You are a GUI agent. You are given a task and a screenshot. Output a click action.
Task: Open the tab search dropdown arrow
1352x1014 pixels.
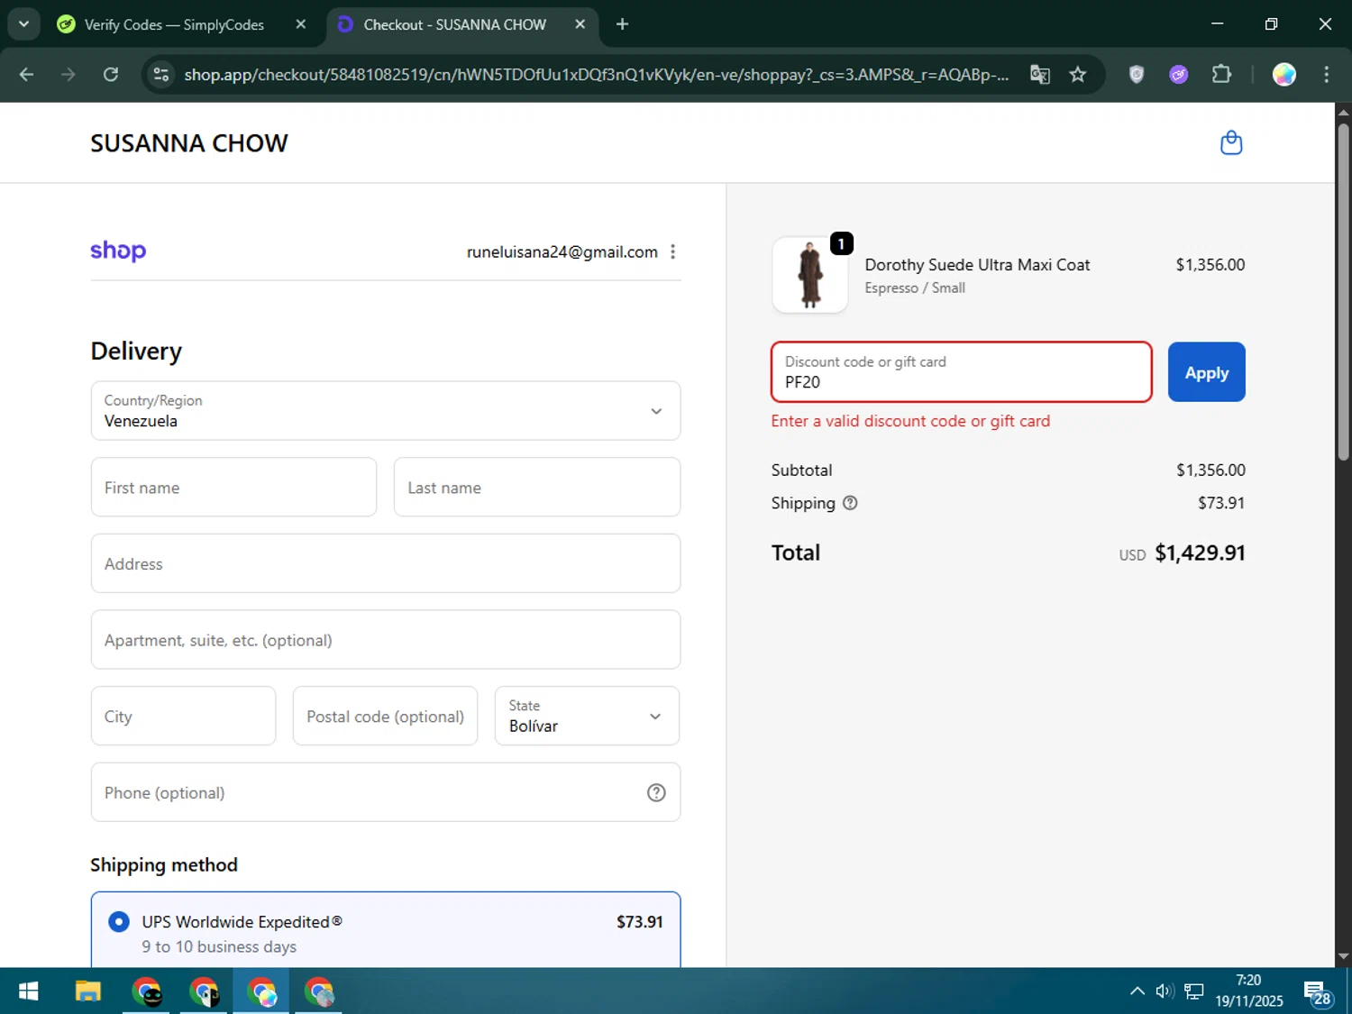(23, 24)
